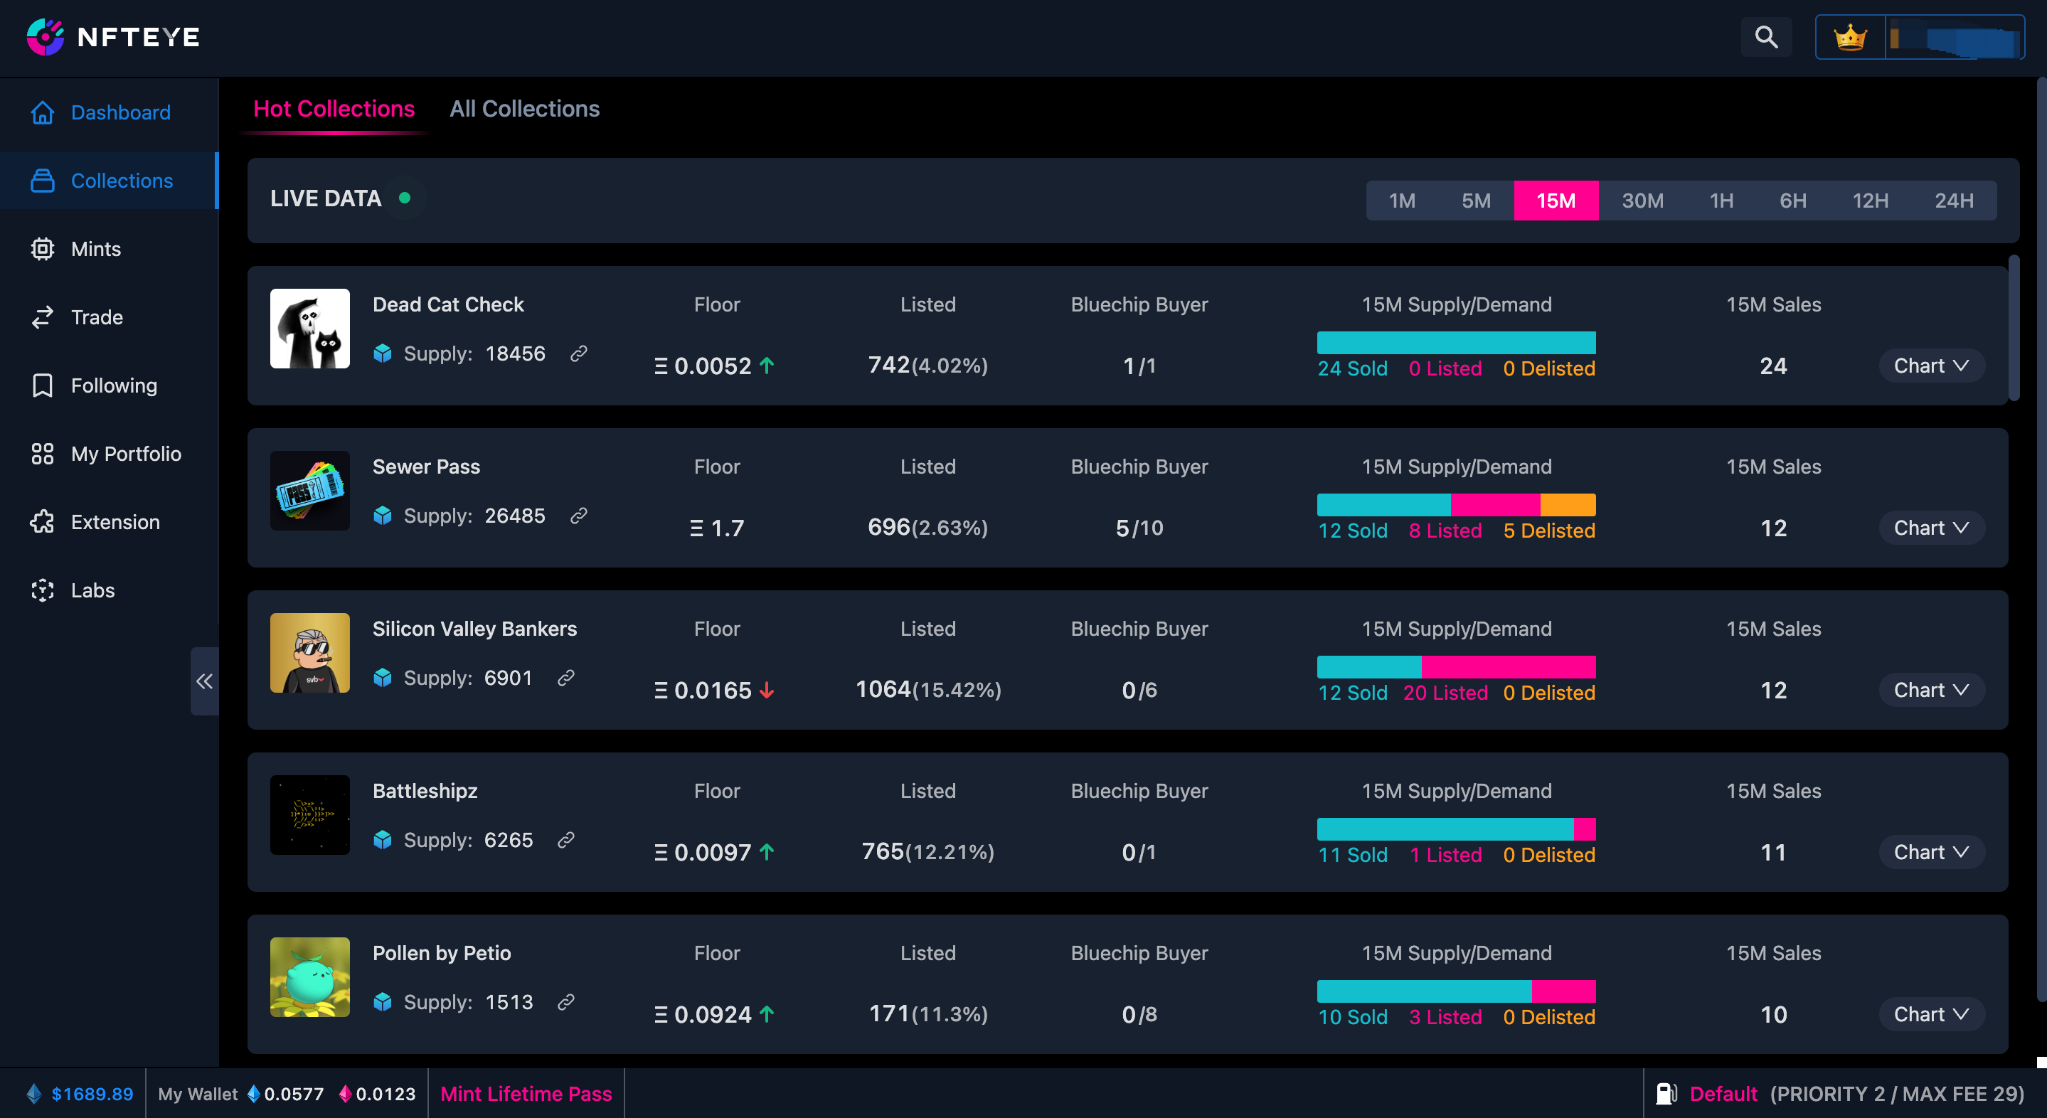Click the search magnifier icon

click(1765, 36)
